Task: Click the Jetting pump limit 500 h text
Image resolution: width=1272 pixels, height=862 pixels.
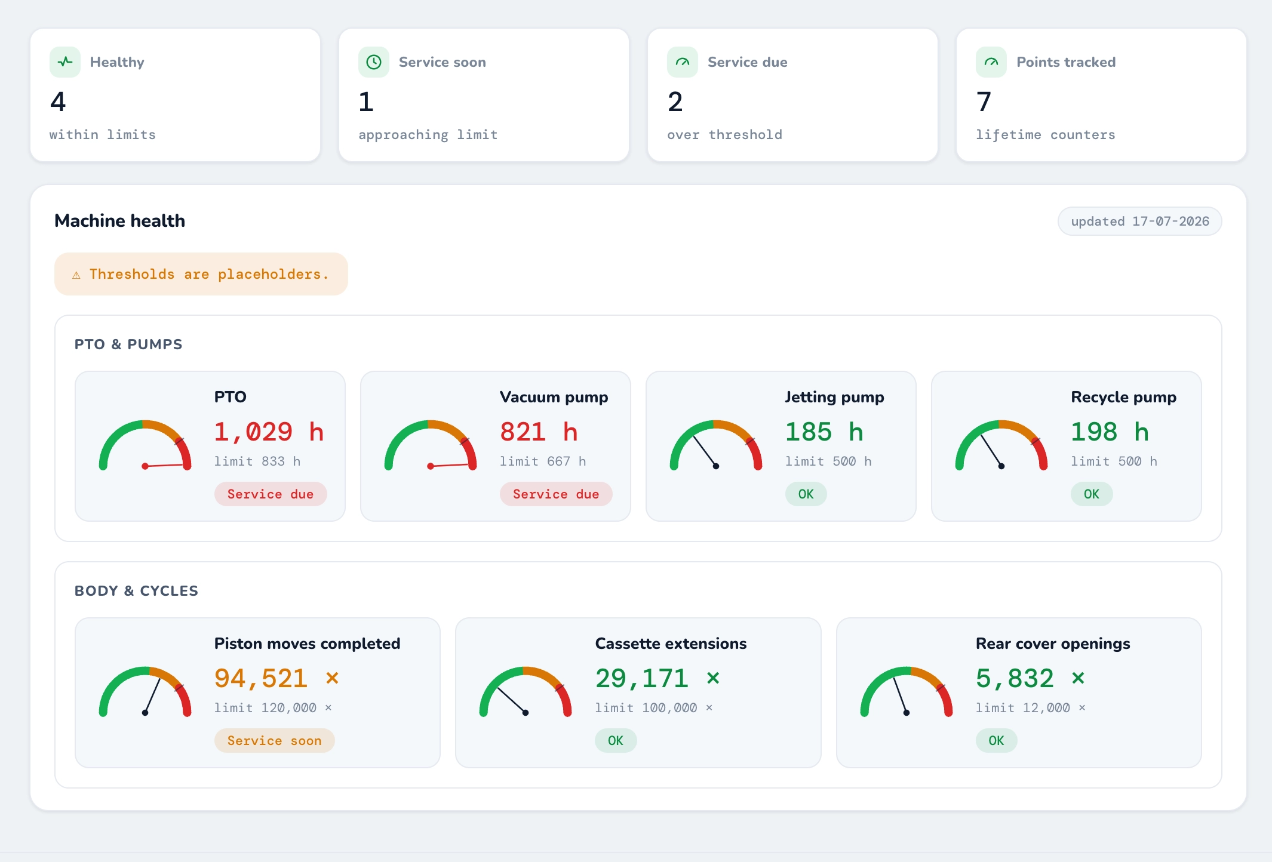Action: tap(828, 461)
